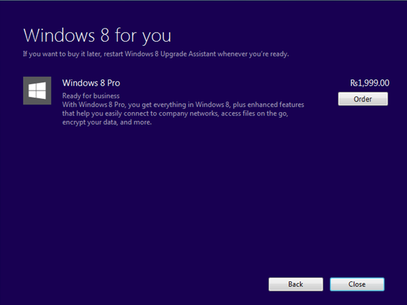407x305 pixels.
Task: Click the 'With Windows 8 Pro, you get everything' description
Action: 183,114
